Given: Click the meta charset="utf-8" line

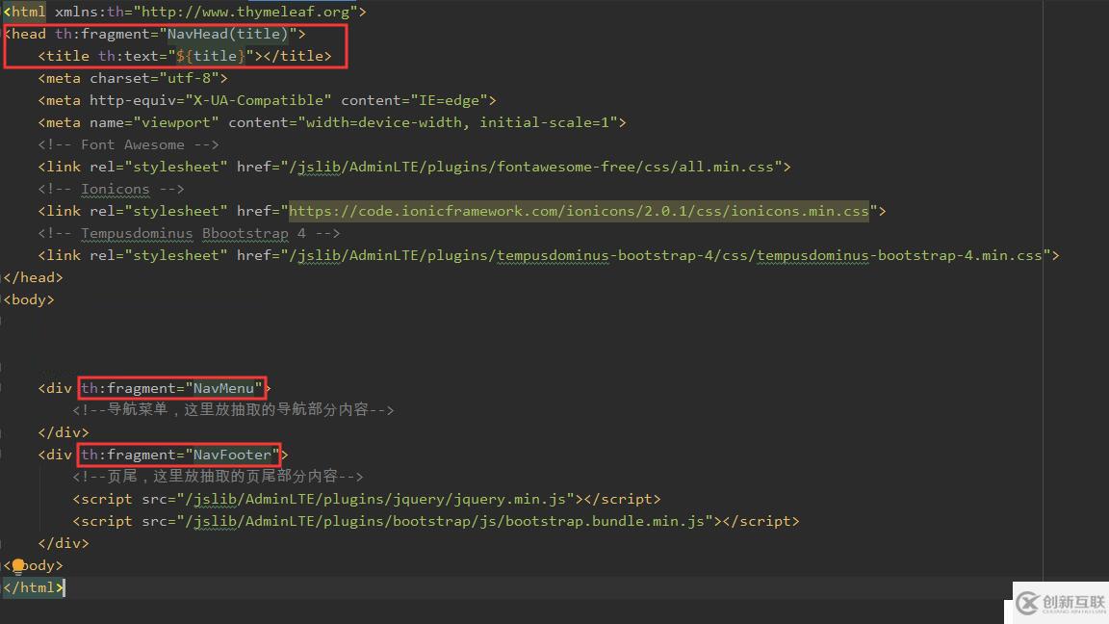Looking at the screenshot, I should (x=133, y=78).
